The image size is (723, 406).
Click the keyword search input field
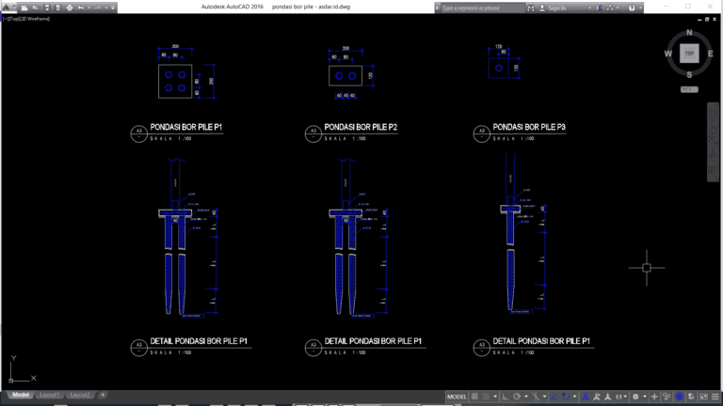tap(482, 8)
